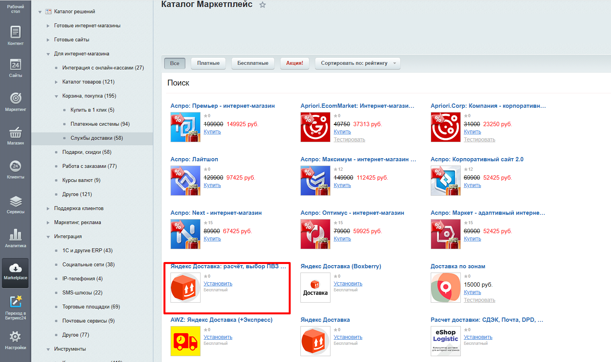Viewport: 611px width, 362px height.
Task: Expand Инструменты tree node
Action: click(48, 350)
